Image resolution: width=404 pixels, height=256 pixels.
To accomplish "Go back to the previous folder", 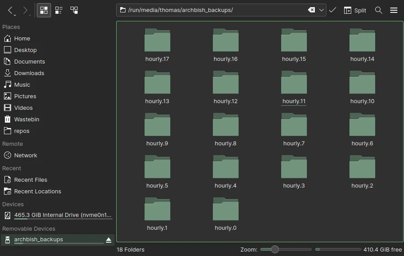I will 10,10.
